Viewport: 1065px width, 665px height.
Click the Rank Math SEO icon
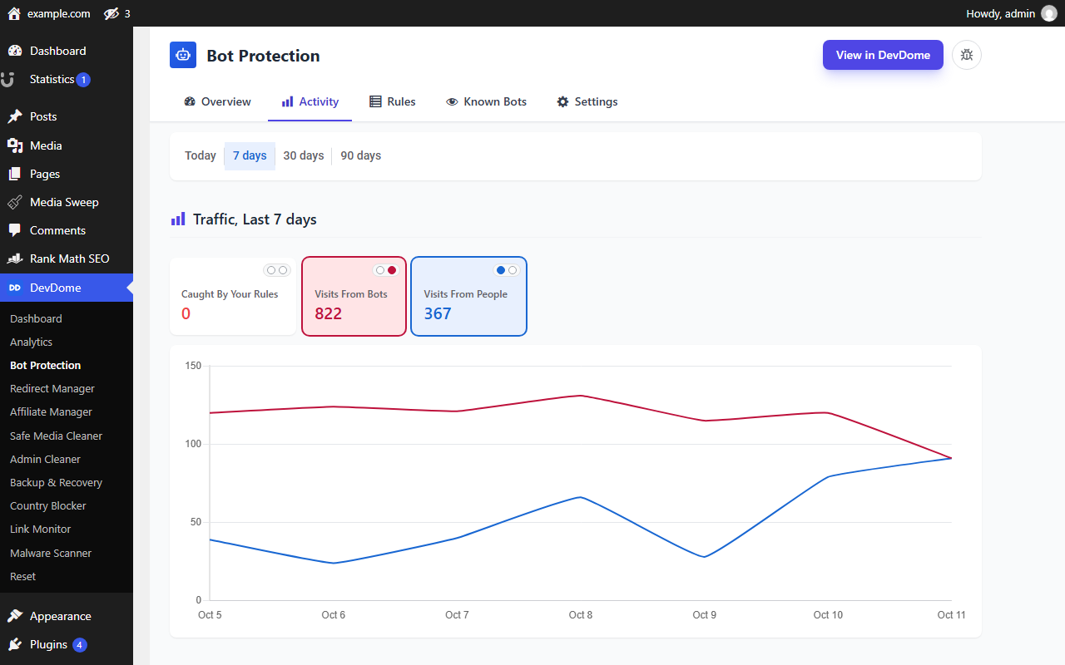click(x=15, y=259)
